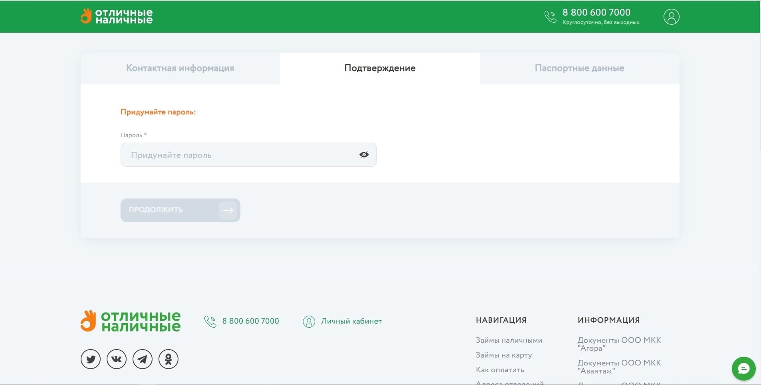Click the Отличные Наличные logo in header
The image size is (761, 385).
[x=116, y=16]
